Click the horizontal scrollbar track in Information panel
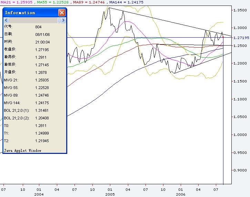 34,20
